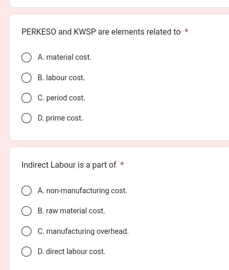Select radio circle for A. non-manufacturing cost
Viewport: 229px width, 270px height.
pos(26,191)
